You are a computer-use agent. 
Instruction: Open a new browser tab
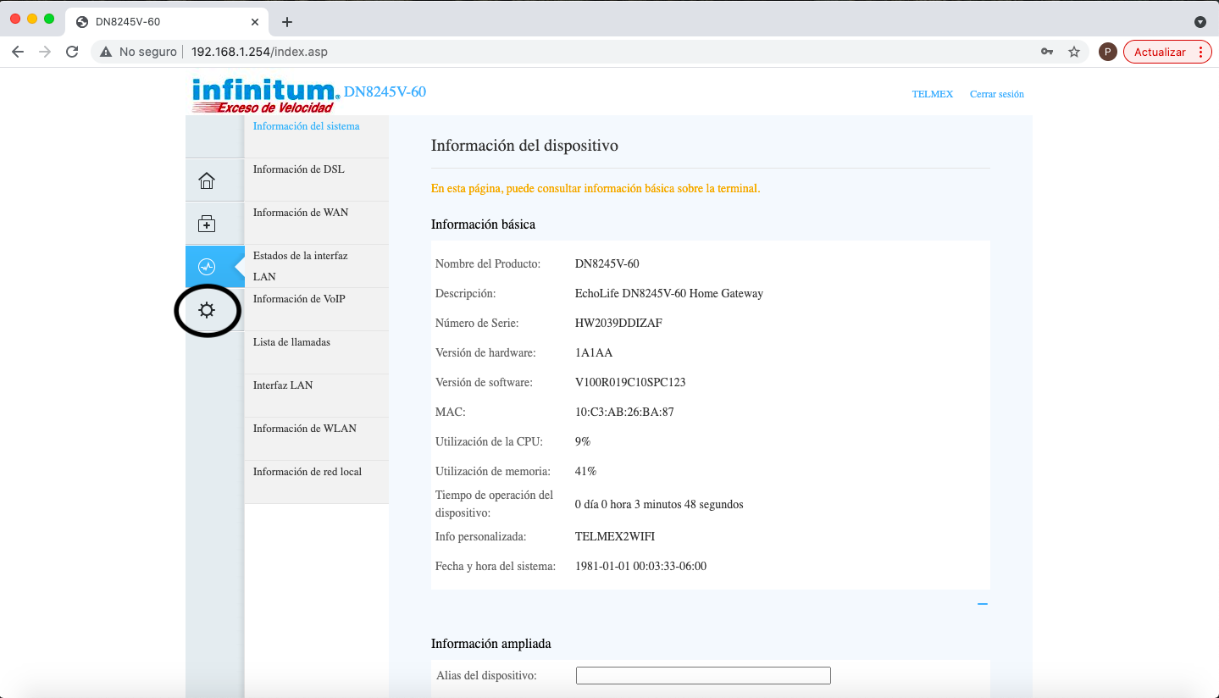pyautogui.click(x=286, y=22)
